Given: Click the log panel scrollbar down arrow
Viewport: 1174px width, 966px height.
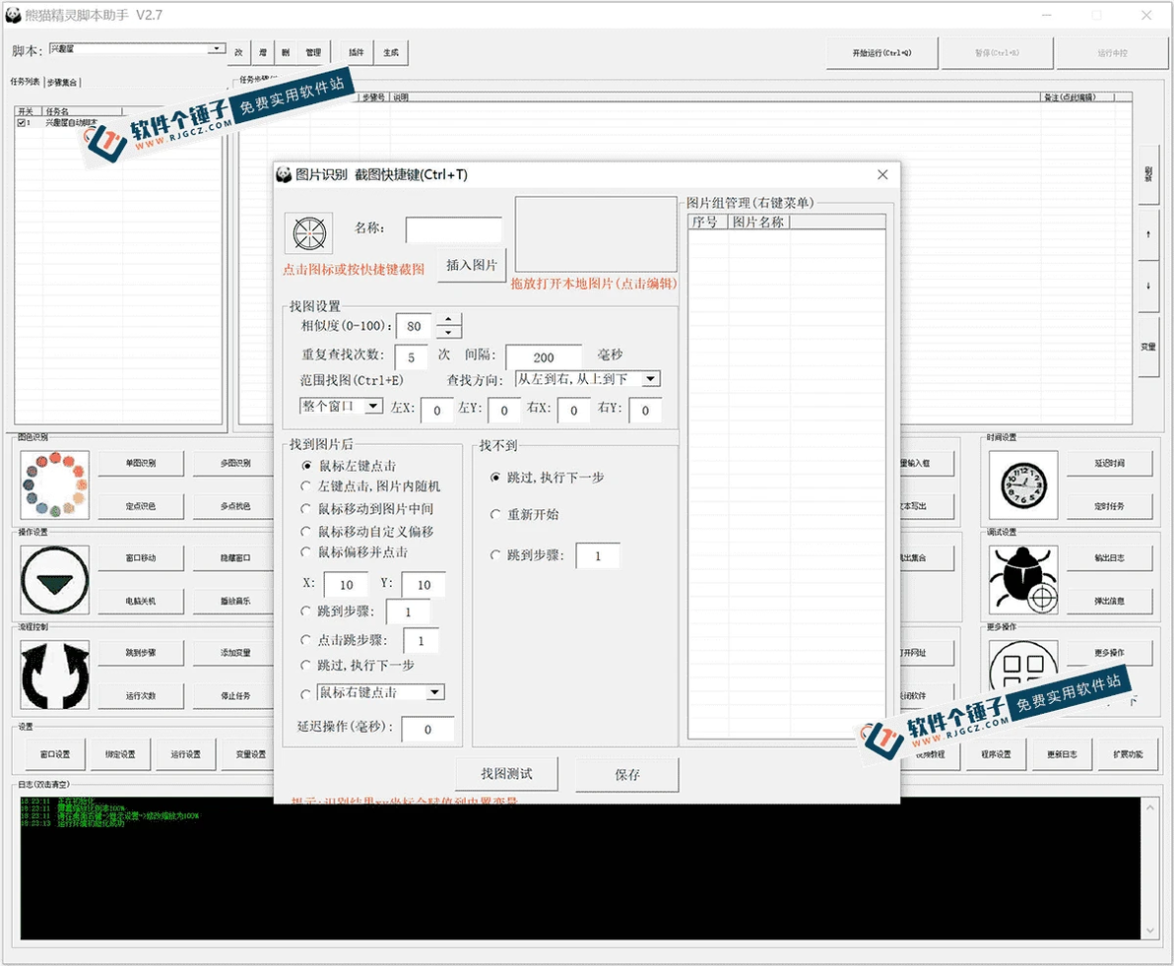Looking at the screenshot, I should [1149, 931].
